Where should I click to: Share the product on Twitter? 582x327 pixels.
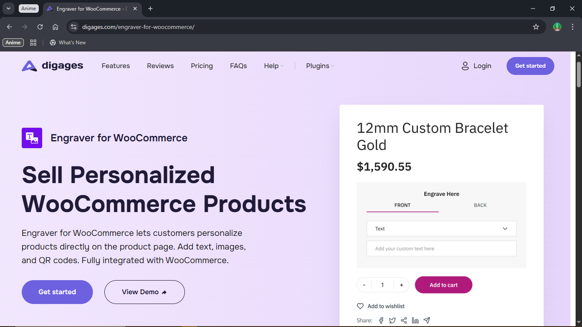click(392, 321)
